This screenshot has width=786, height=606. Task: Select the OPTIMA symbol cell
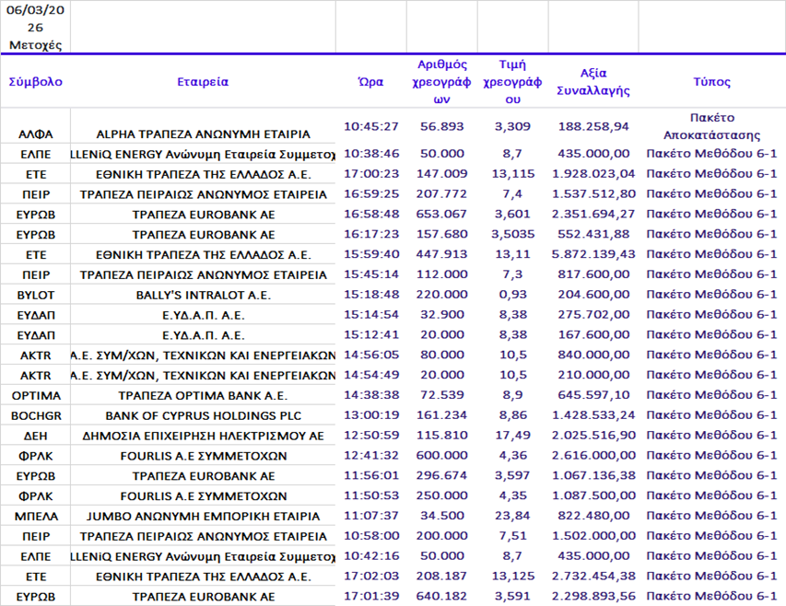tap(35, 395)
